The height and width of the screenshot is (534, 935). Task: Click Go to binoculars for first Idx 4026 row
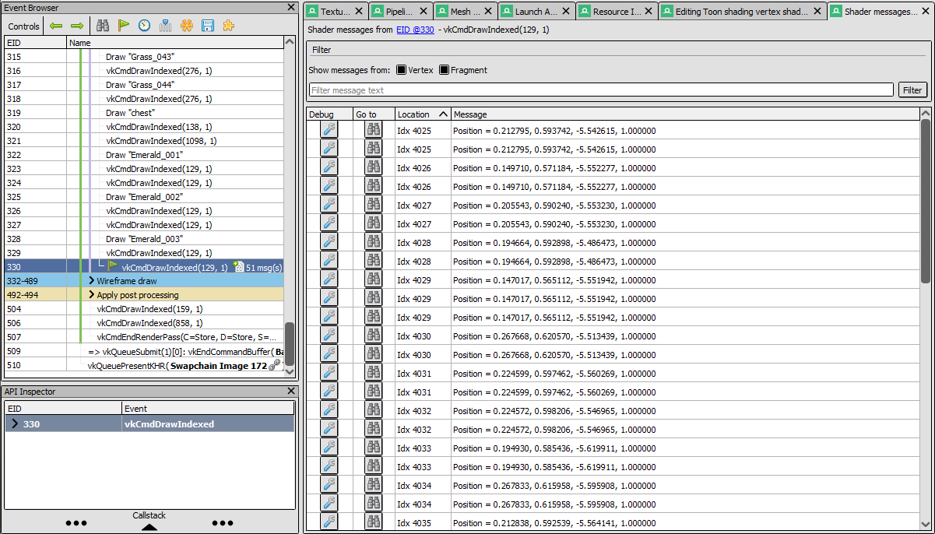(374, 167)
